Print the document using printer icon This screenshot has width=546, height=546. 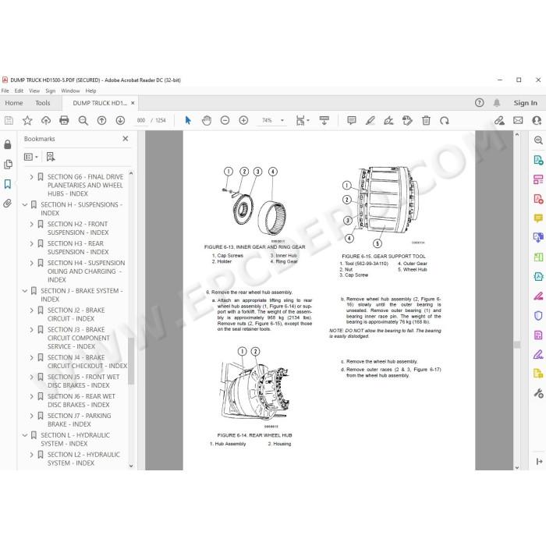point(64,120)
